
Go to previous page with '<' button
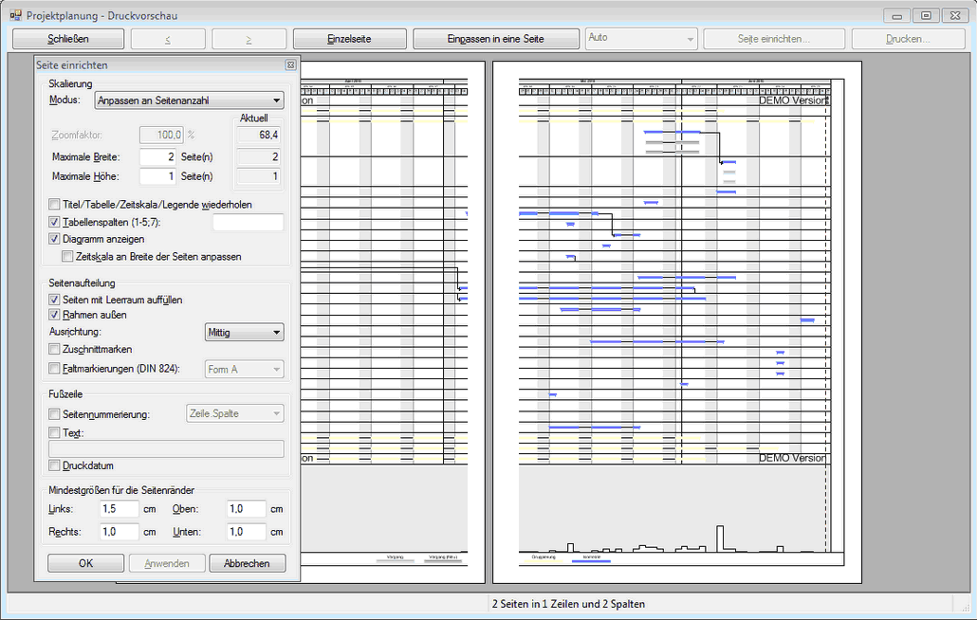168,39
